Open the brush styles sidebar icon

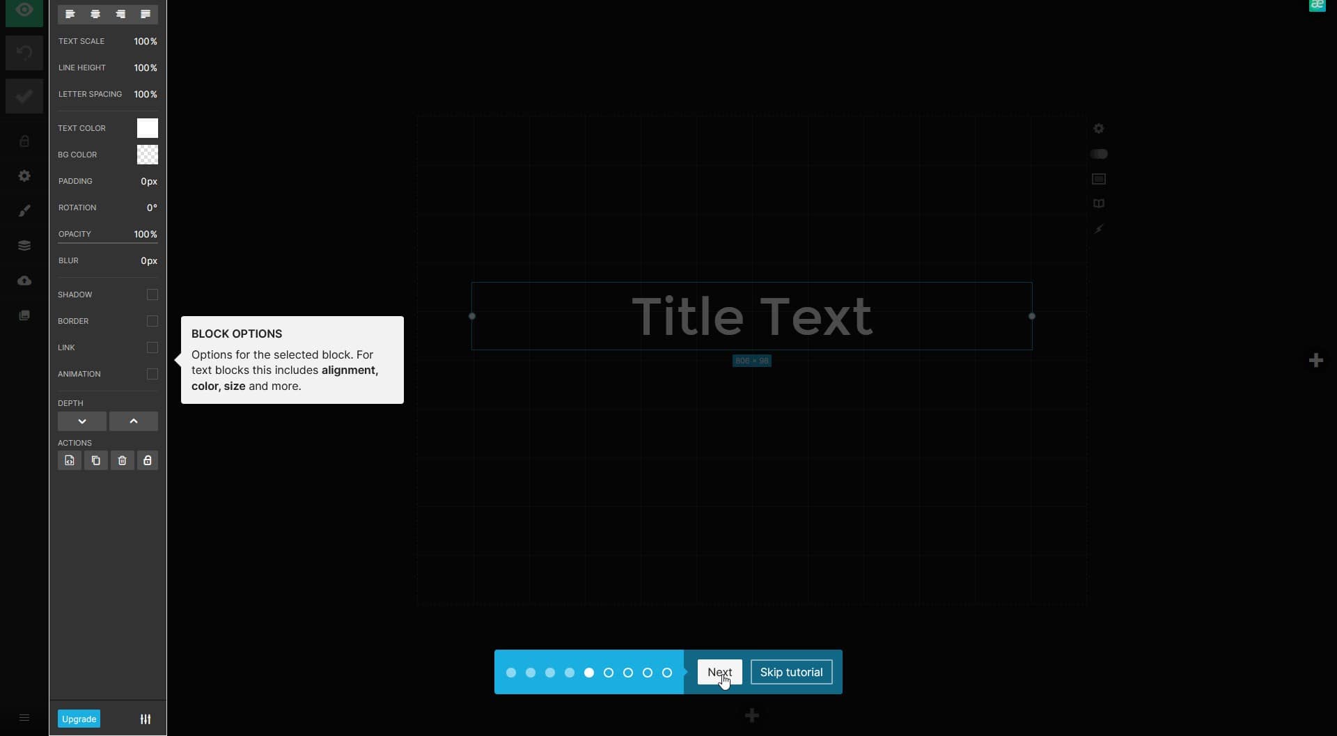click(x=24, y=210)
